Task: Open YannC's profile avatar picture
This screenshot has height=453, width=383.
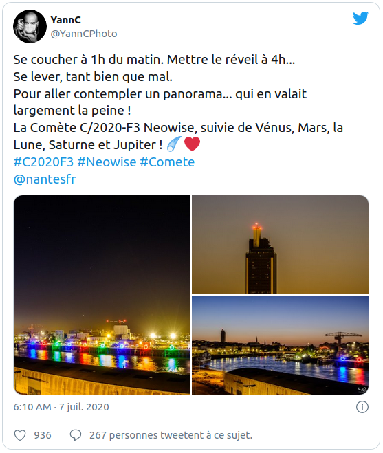Action: coord(30,27)
